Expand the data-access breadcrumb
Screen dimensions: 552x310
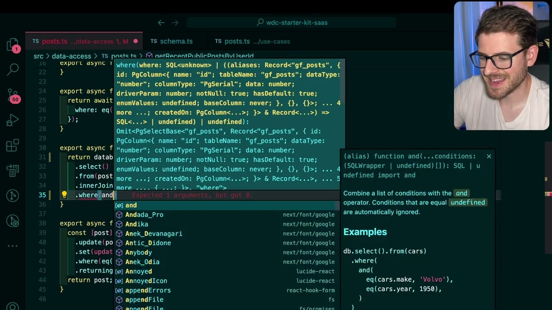point(71,56)
